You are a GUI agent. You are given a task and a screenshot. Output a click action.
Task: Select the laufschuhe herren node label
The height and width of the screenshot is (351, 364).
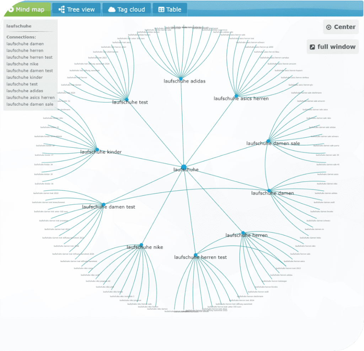click(246, 235)
